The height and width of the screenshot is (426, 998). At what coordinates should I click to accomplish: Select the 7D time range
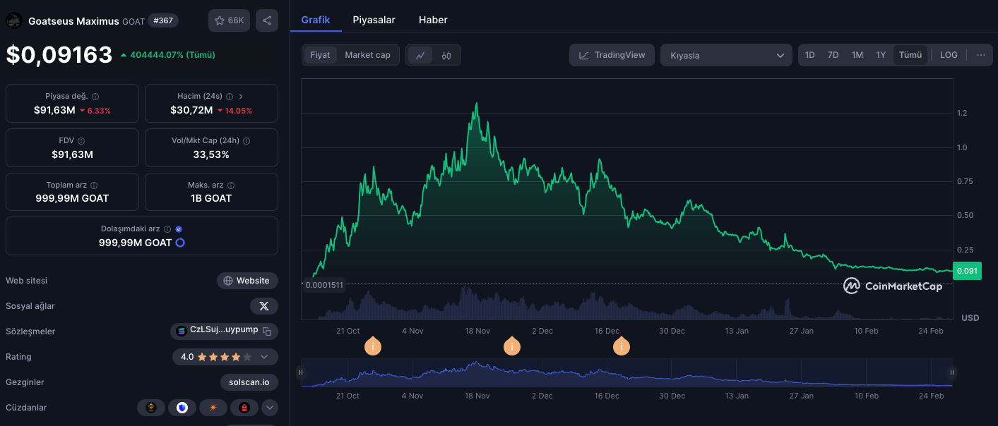click(x=833, y=55)
